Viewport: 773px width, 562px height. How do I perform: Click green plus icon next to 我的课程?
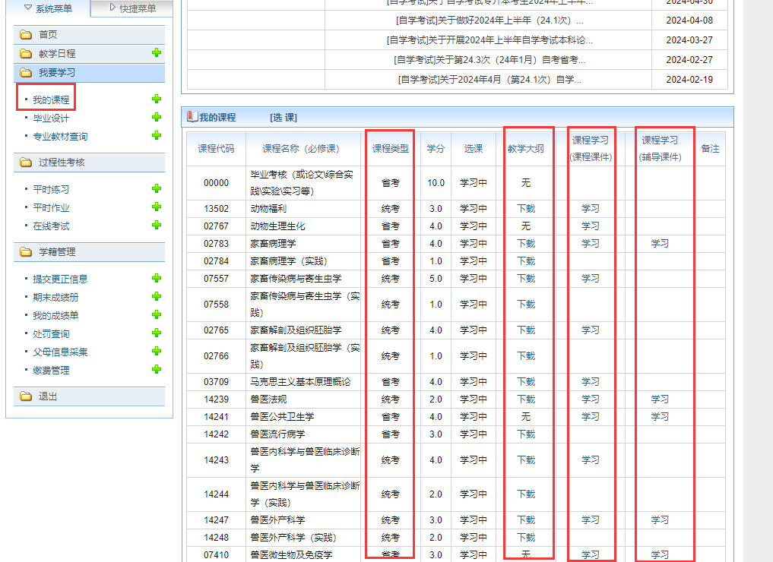click(157, 99)
